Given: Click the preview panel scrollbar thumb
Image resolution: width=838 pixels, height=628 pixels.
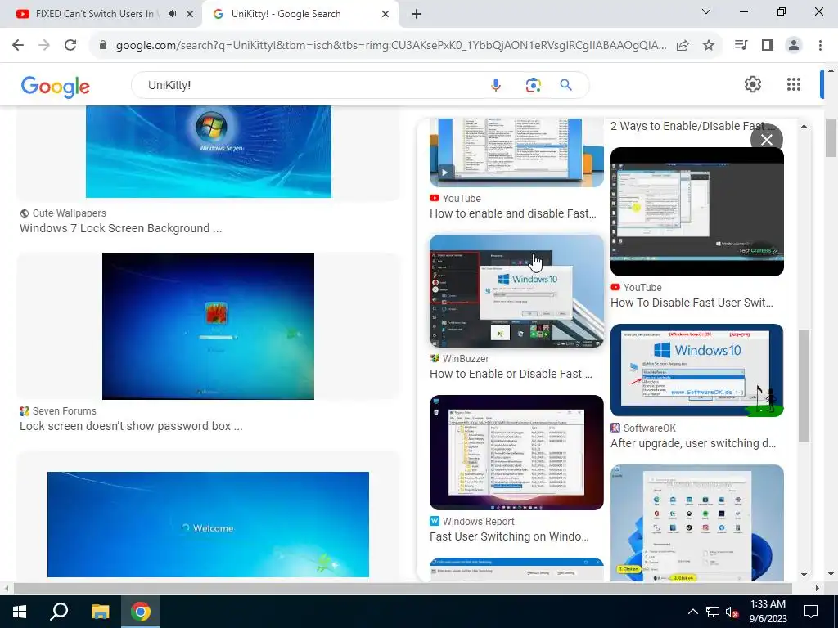Looking at the screenshot, I should point(804,386).
